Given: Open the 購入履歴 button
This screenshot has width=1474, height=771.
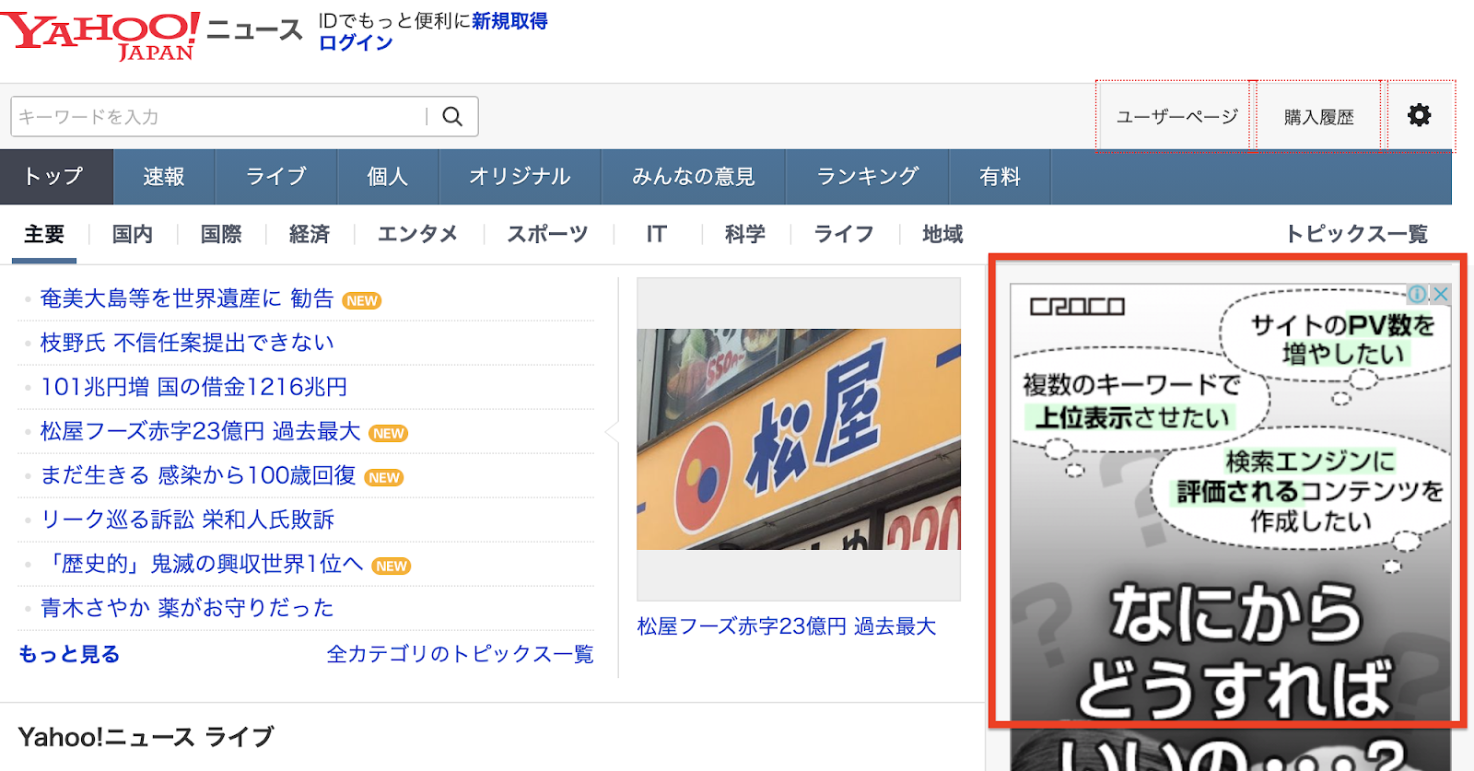Looking at the screenshot, I should 1319,117.
